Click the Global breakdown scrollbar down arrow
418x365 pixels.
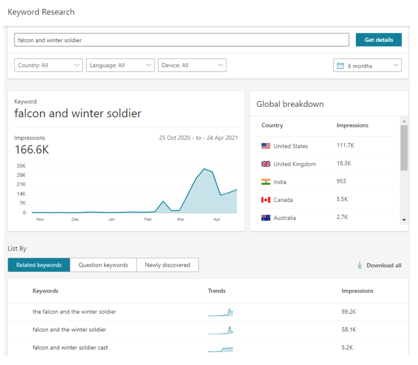(404, 220)
